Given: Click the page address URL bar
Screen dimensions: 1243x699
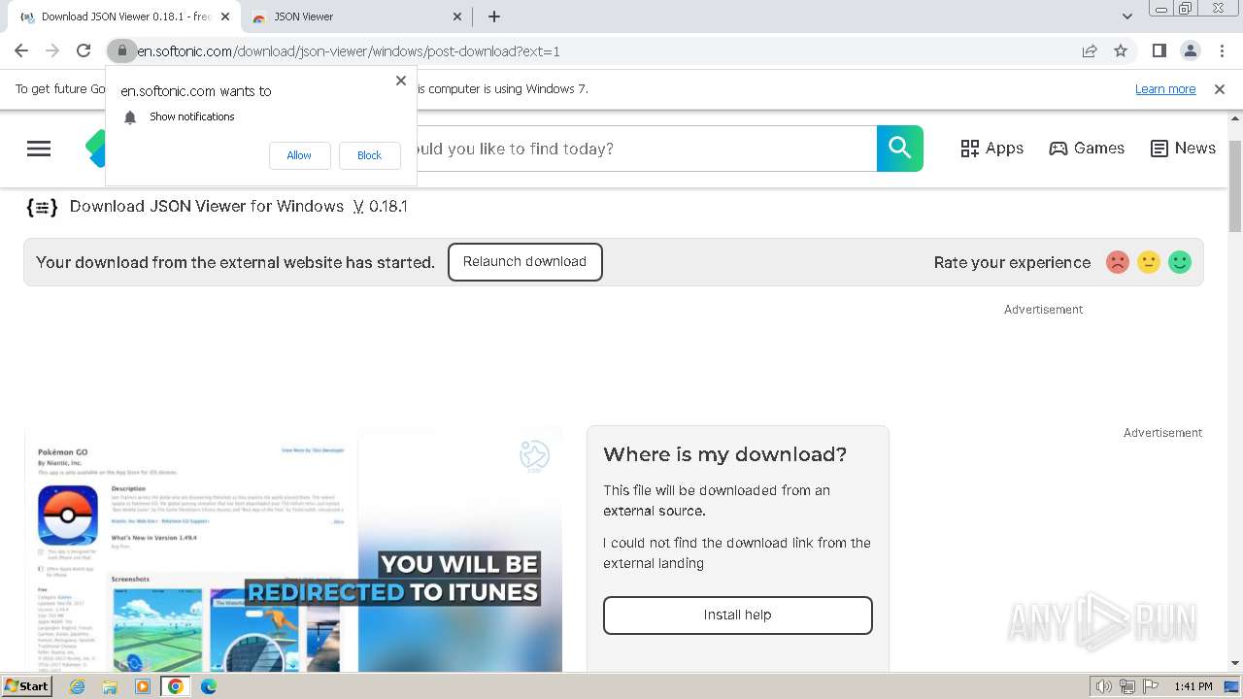Looking at the screenshot, I should (x=602, y=50).
